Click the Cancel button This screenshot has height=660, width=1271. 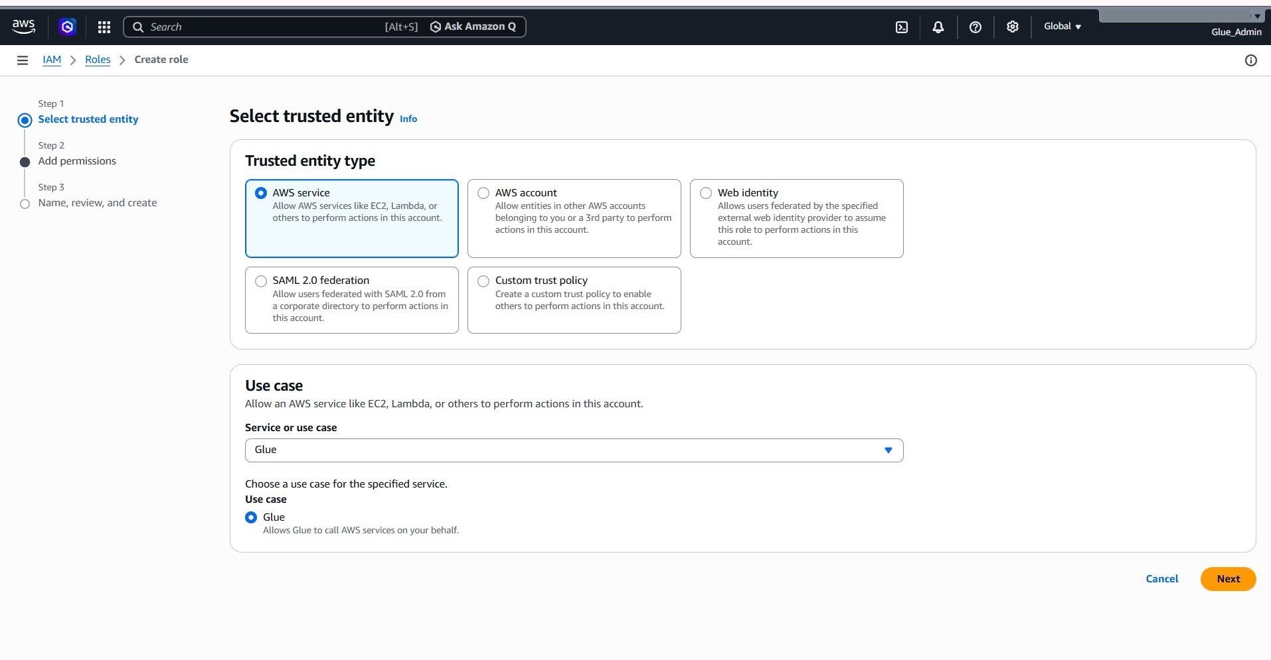(1162, 579)
